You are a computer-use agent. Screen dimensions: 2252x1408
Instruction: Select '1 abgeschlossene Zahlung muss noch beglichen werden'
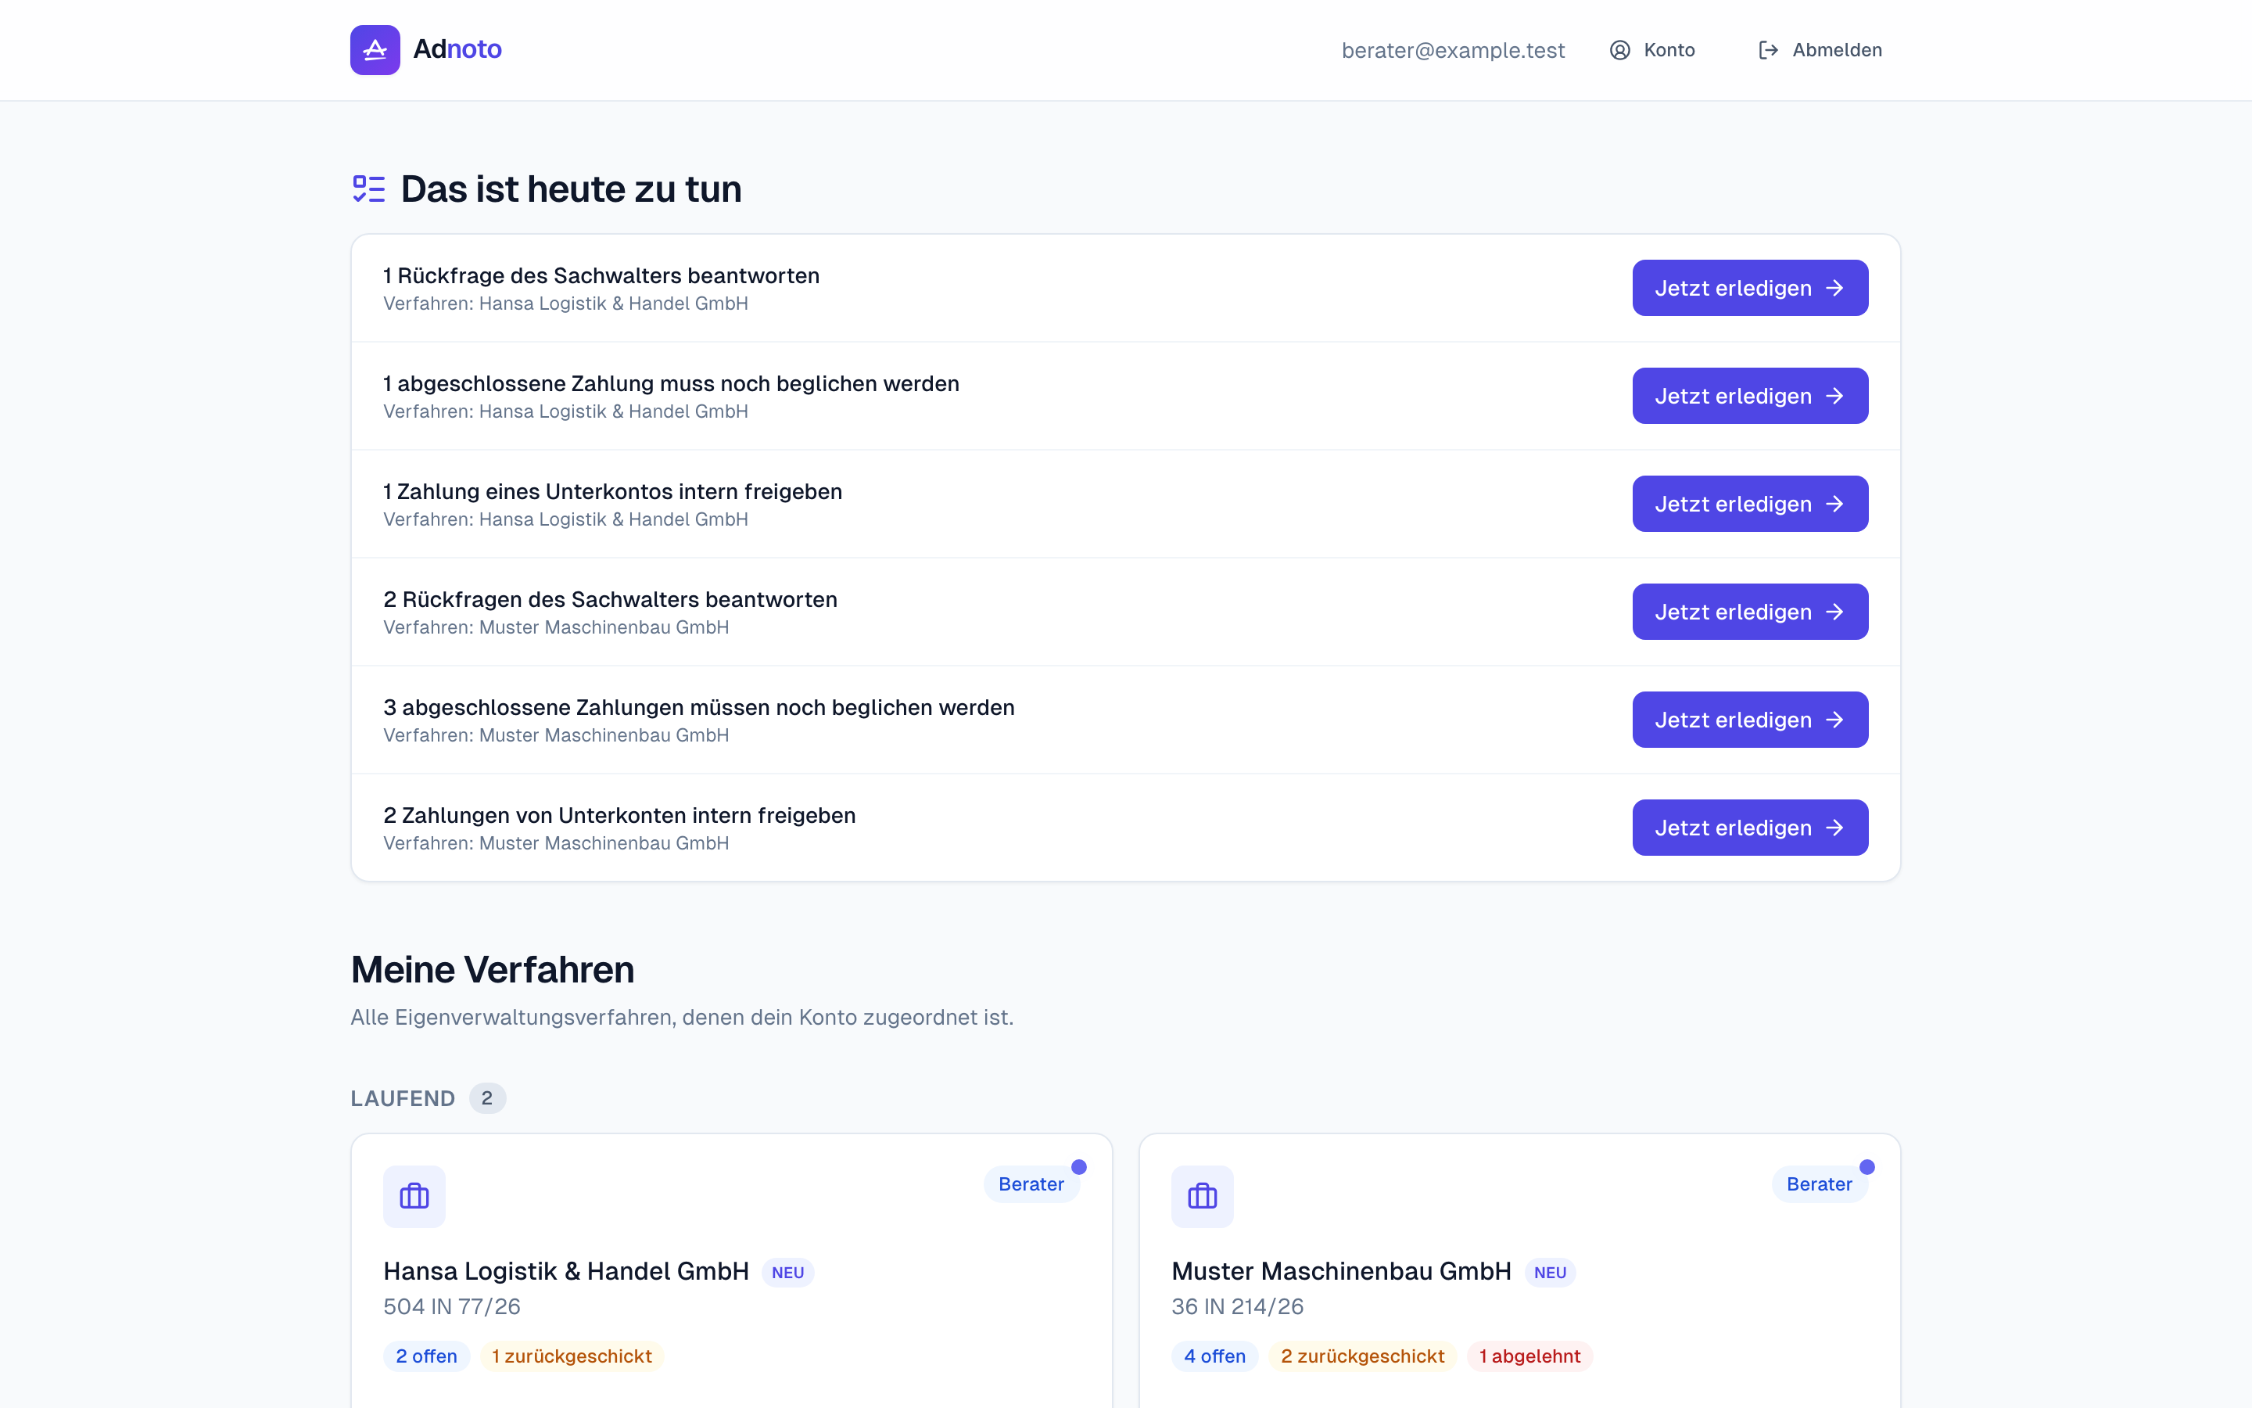(671, 383)
